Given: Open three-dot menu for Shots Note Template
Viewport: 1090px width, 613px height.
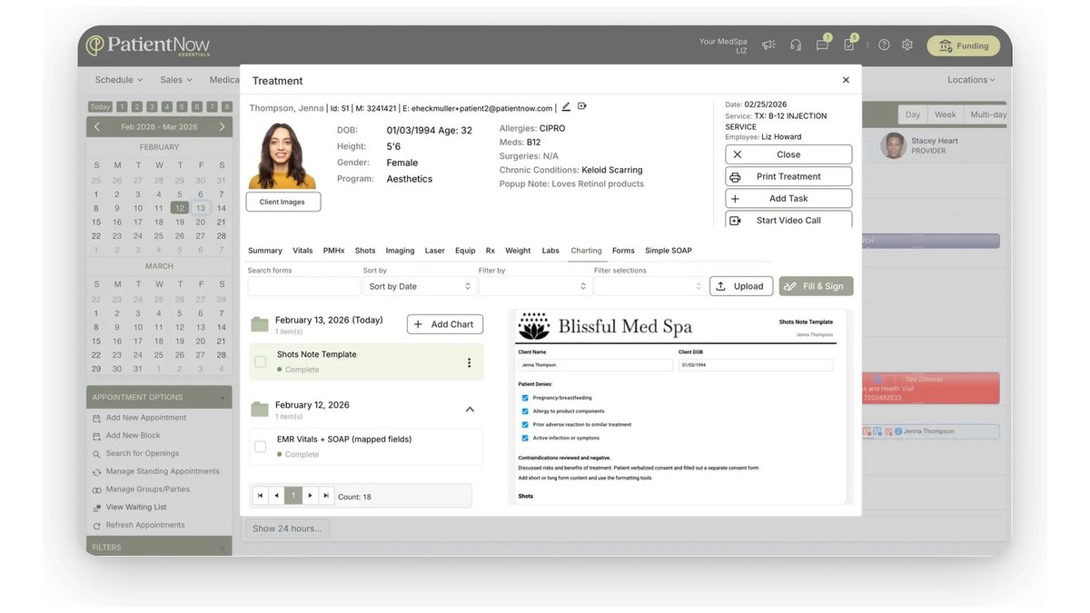Looking at the screenshot, I should [470, 362].
